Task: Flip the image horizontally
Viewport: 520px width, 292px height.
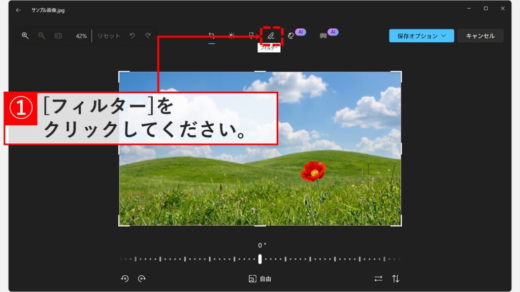Action: coord(378,278)
